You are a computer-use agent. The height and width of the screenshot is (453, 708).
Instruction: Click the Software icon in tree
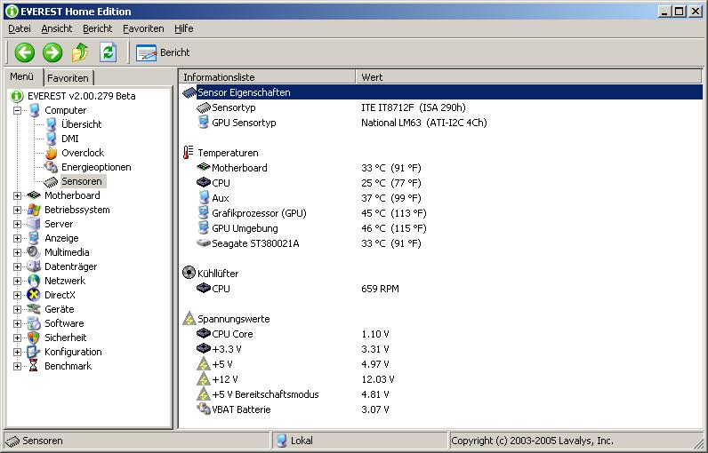pos(34,323)
